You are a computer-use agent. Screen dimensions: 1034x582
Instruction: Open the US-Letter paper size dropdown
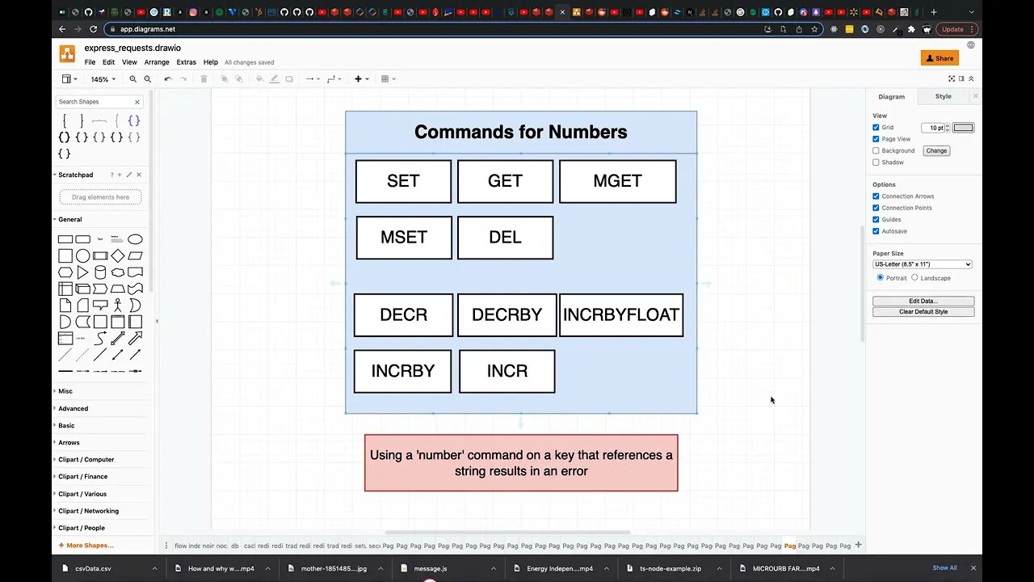pyautogui.click(x=922, y=264)
